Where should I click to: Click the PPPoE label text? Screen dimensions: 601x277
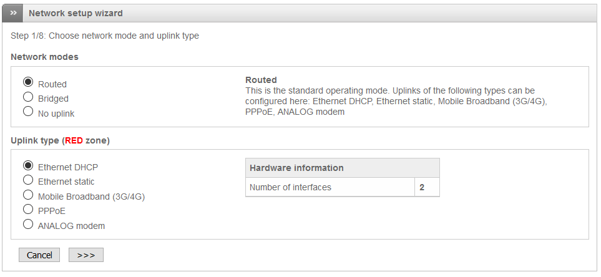click(x=52, y=211)
